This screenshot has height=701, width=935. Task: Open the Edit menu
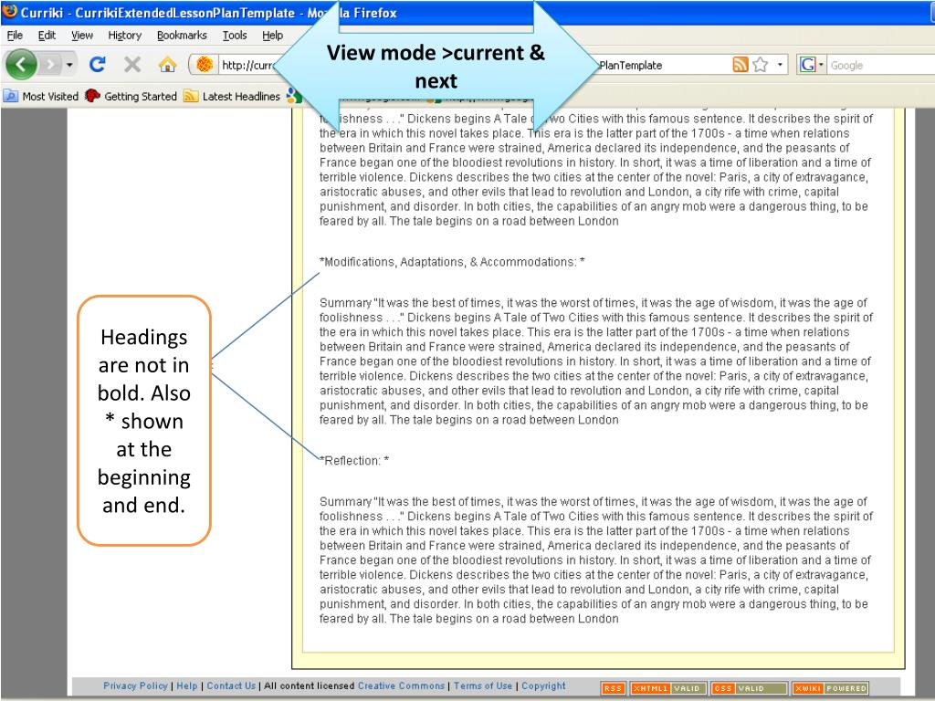(47, 36)
